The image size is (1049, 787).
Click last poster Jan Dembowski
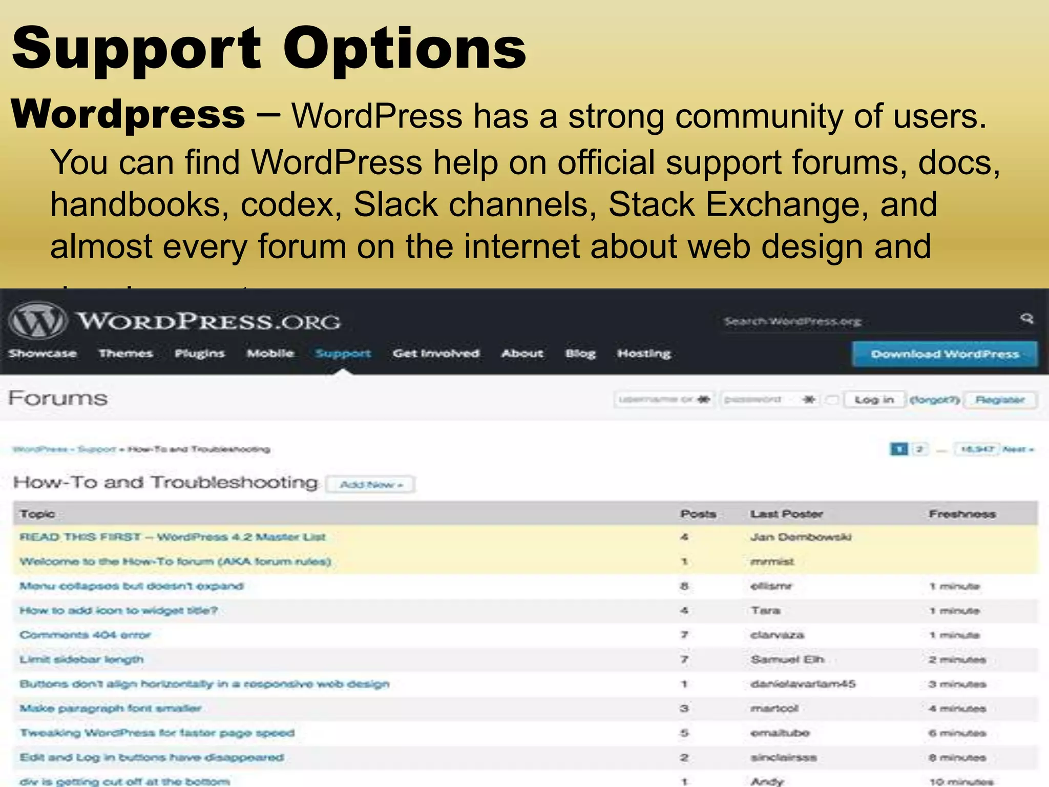click(801, 537)
